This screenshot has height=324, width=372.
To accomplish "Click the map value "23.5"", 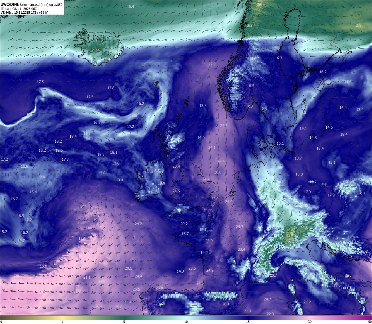I will pos(192,268).
